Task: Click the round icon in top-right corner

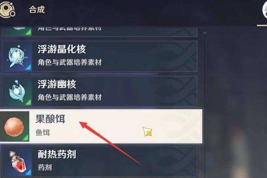Action: tap(264, 9)
